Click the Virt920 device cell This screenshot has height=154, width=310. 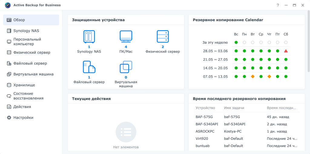202,139
